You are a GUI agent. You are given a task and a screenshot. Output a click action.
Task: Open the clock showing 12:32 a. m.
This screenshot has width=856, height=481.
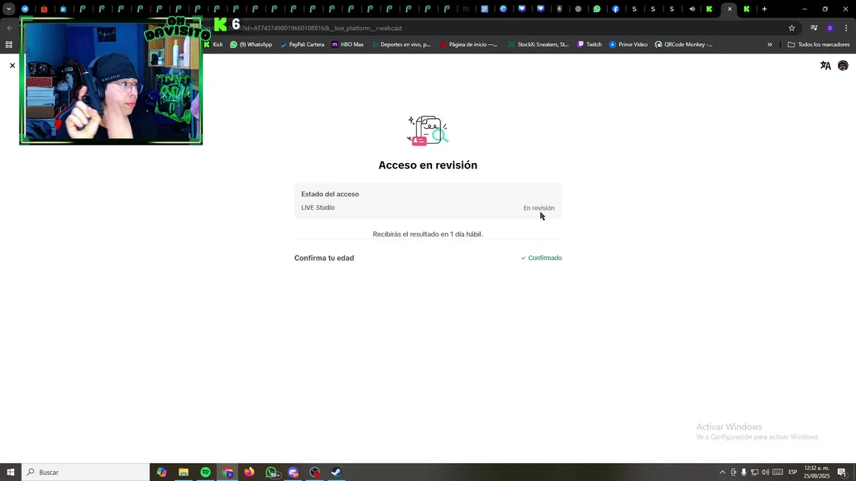pos(817,472)
